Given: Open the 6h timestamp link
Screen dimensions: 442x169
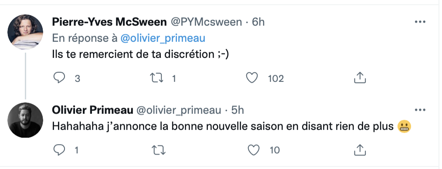Looking at the screenshot, I should point(258,22).
